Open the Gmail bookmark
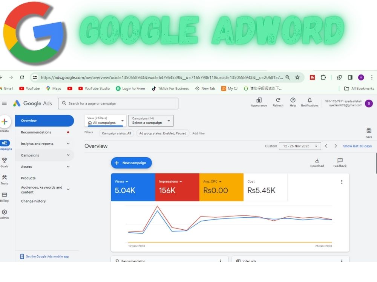This screenshot has width=377, height=282. coord(7,88)
